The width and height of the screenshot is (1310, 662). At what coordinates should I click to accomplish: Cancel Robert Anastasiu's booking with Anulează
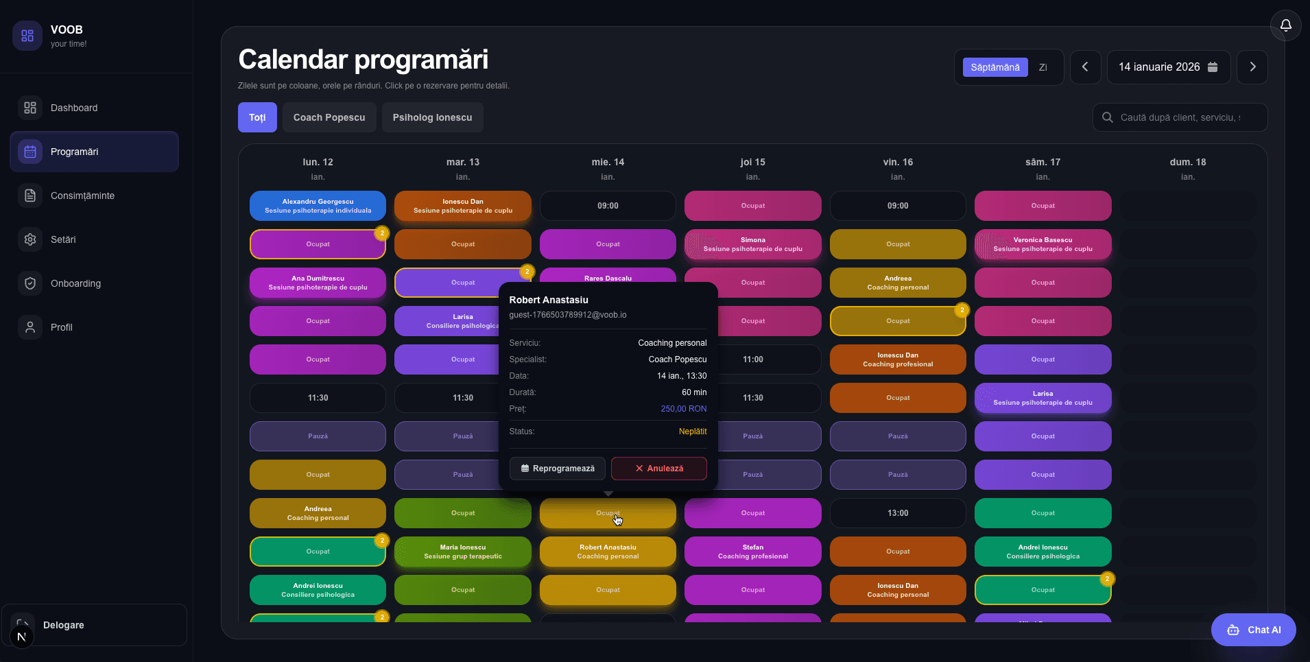point(658,469)
